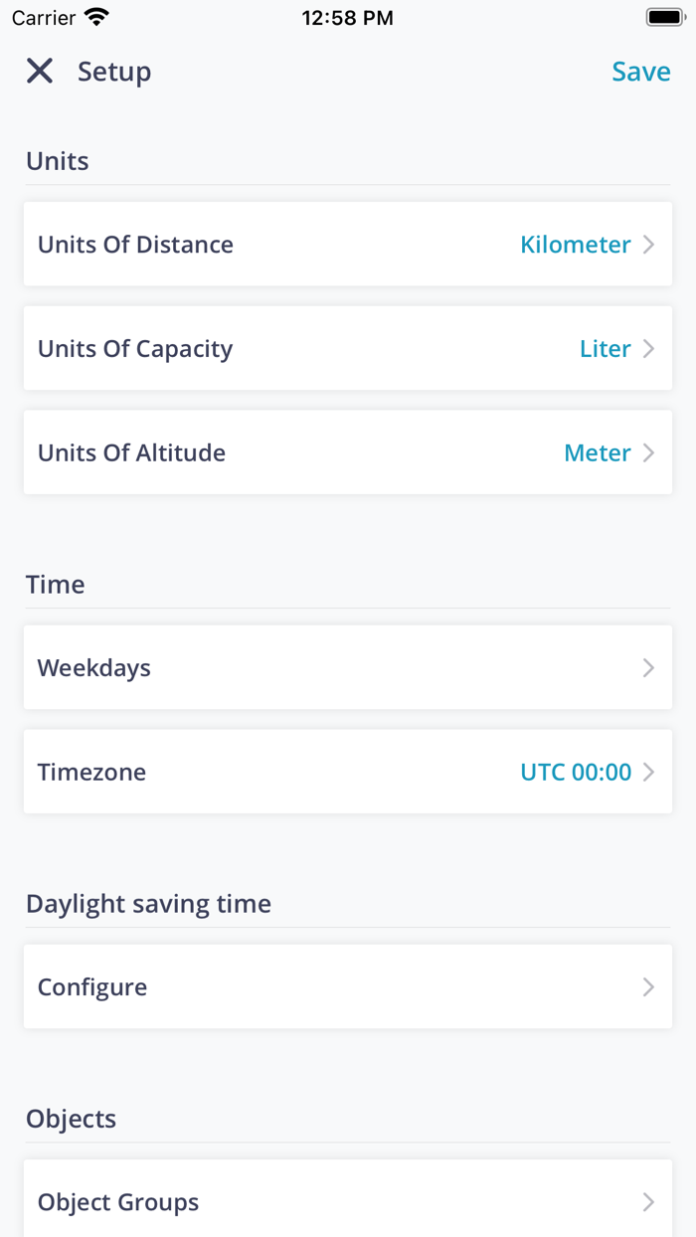Open the Weekdays setting
Viewport: 696px width, 1237px height.
[x=94, y=667]
